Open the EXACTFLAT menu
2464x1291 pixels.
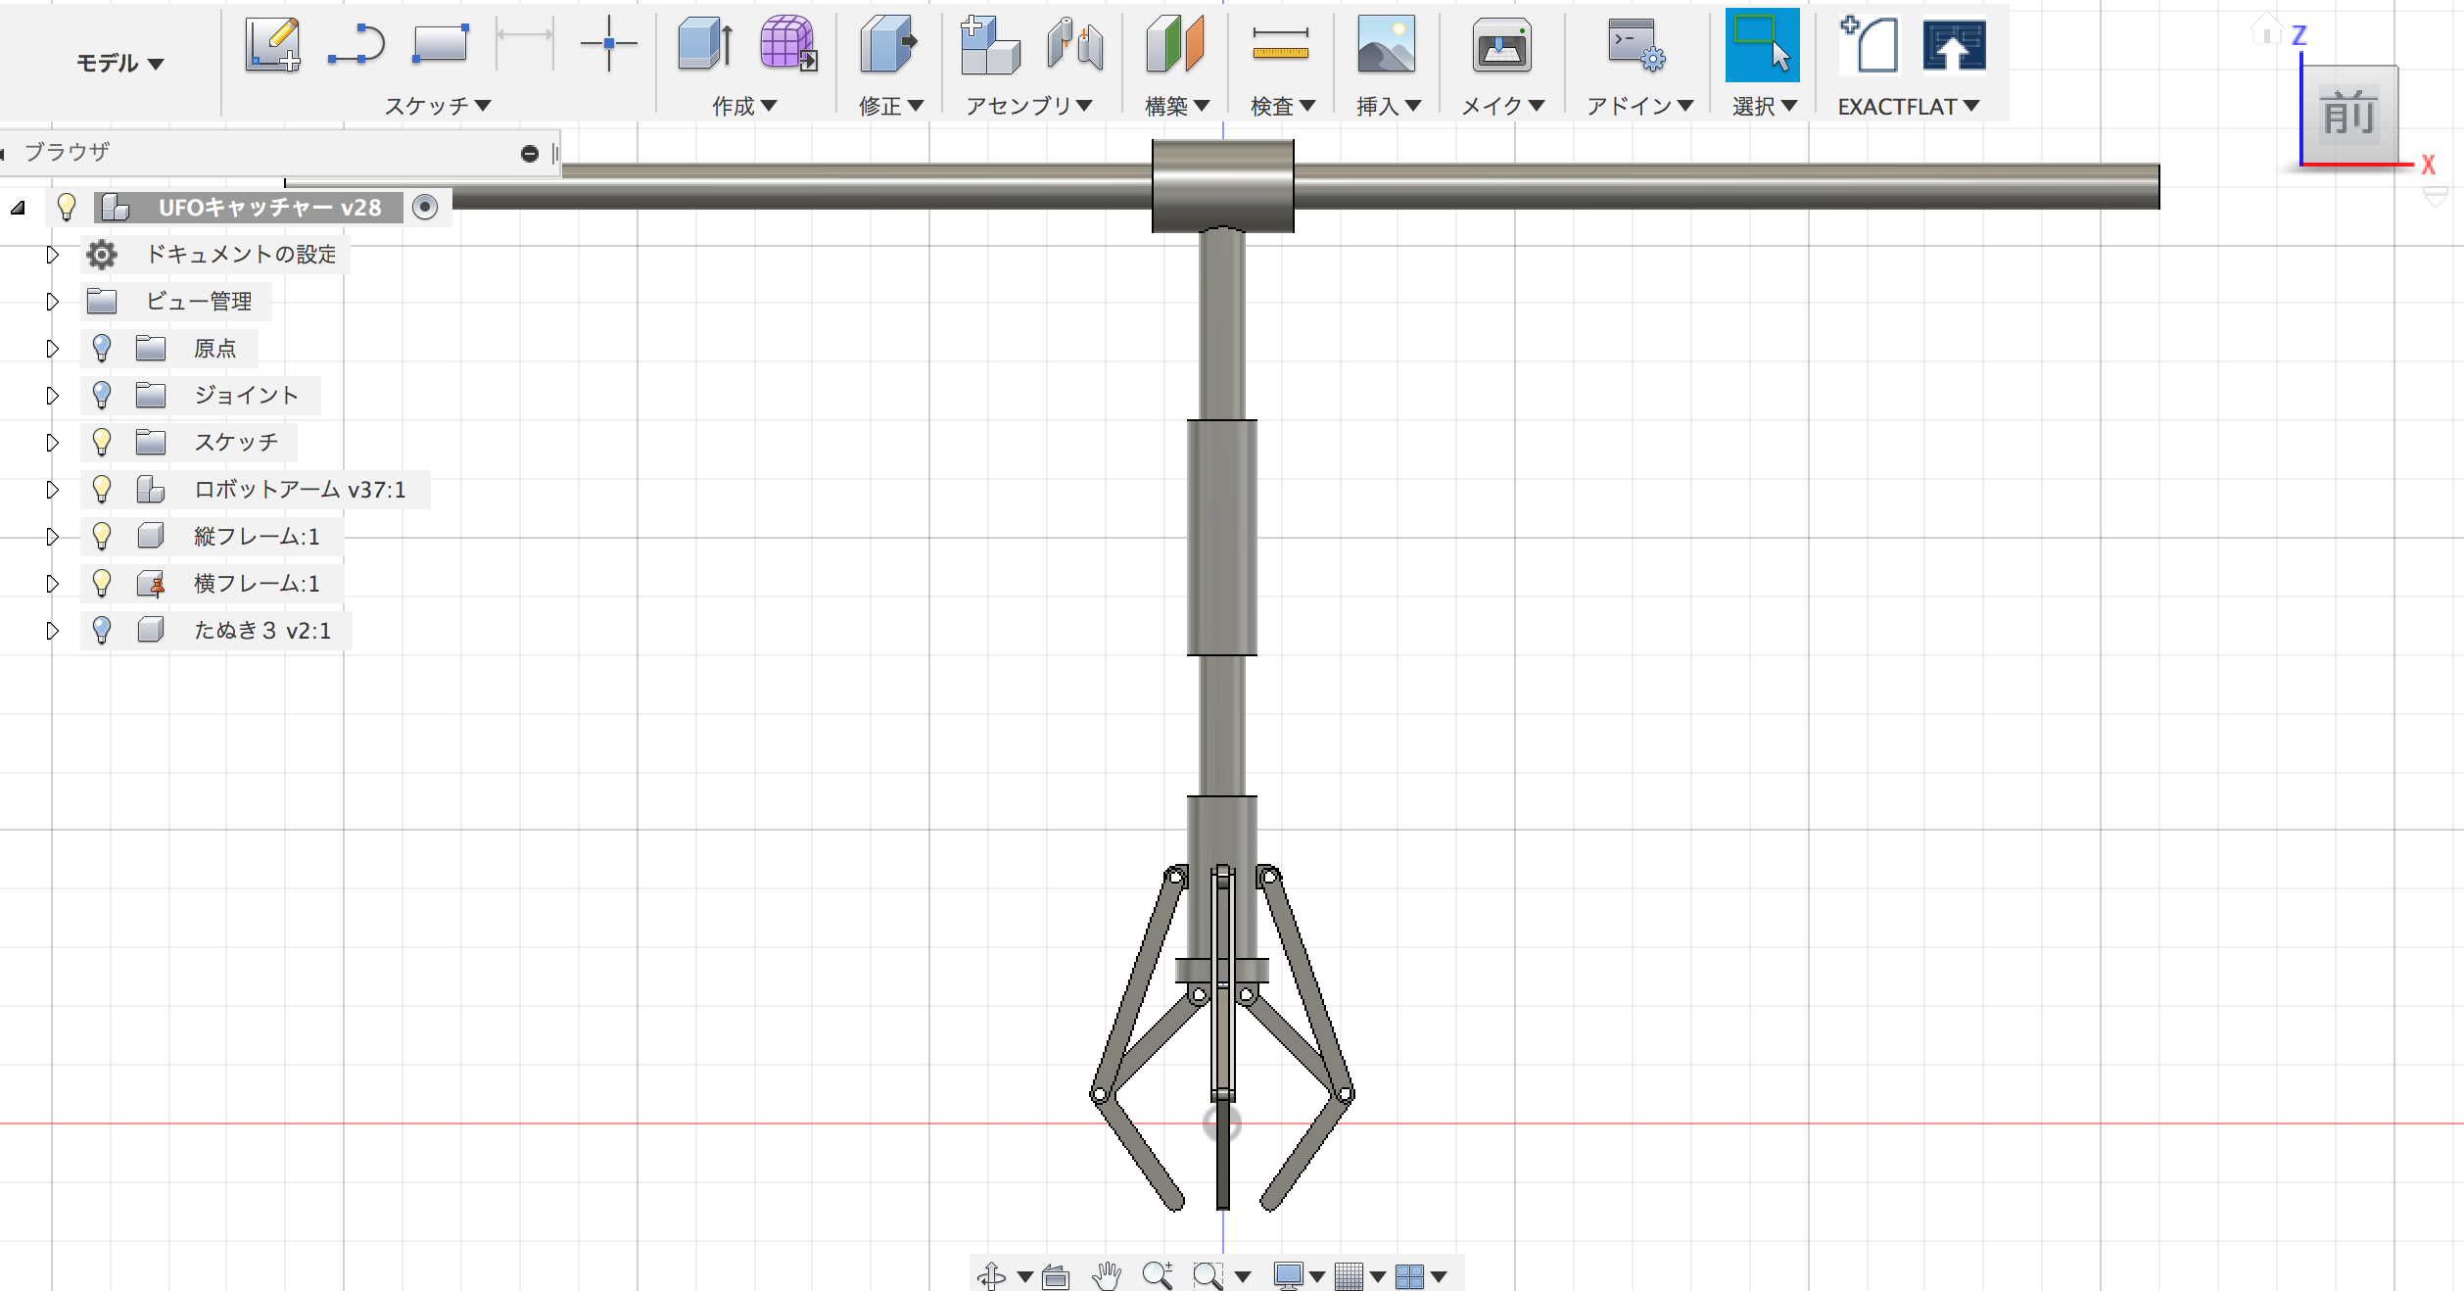[x=1908, y=106]
